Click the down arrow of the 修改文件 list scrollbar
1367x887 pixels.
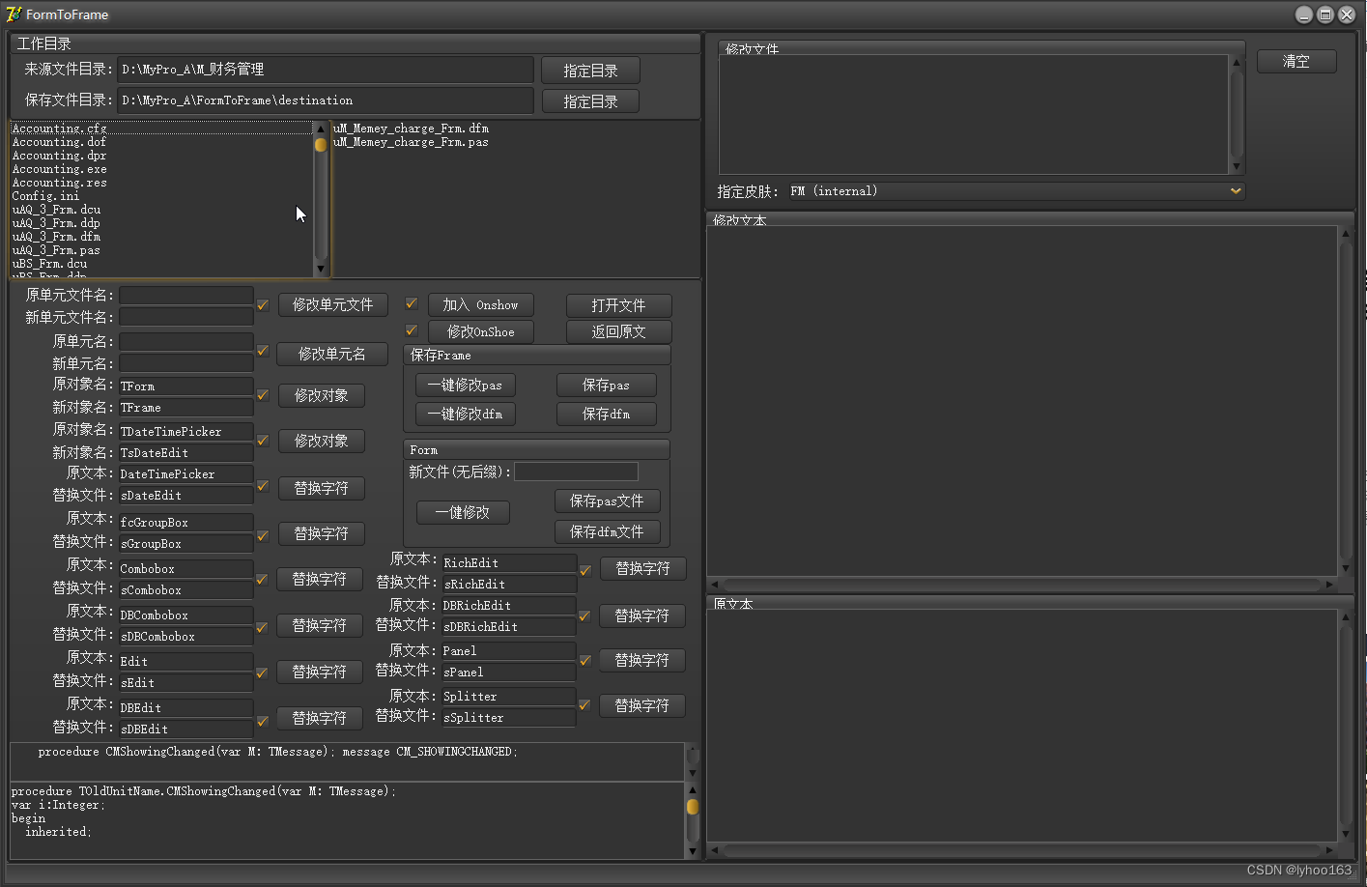[1237, 166]
